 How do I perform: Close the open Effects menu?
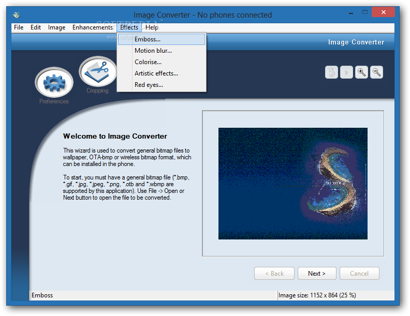pos(129,27)
